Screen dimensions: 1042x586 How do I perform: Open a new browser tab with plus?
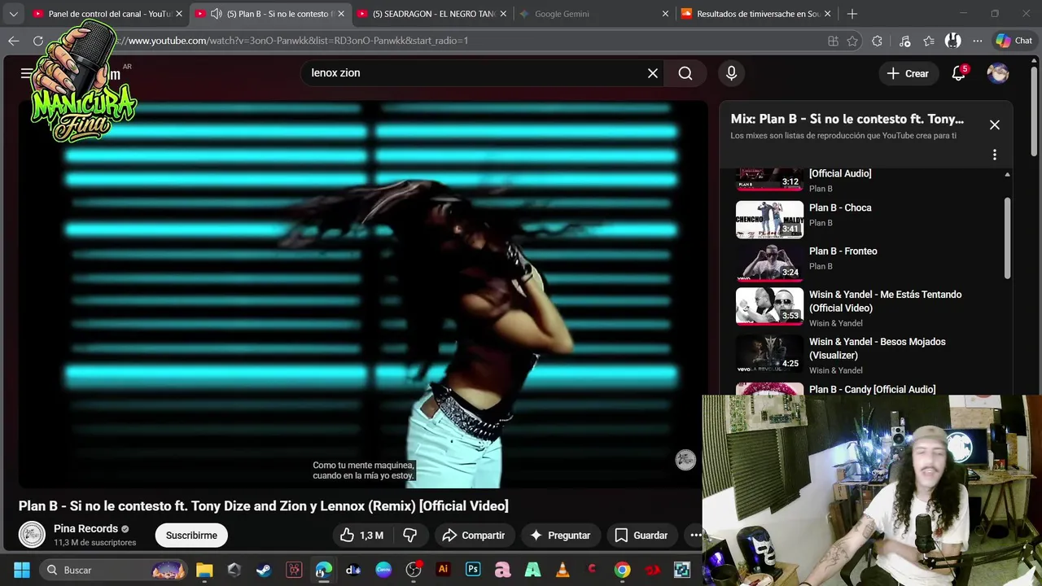[852, 14]
